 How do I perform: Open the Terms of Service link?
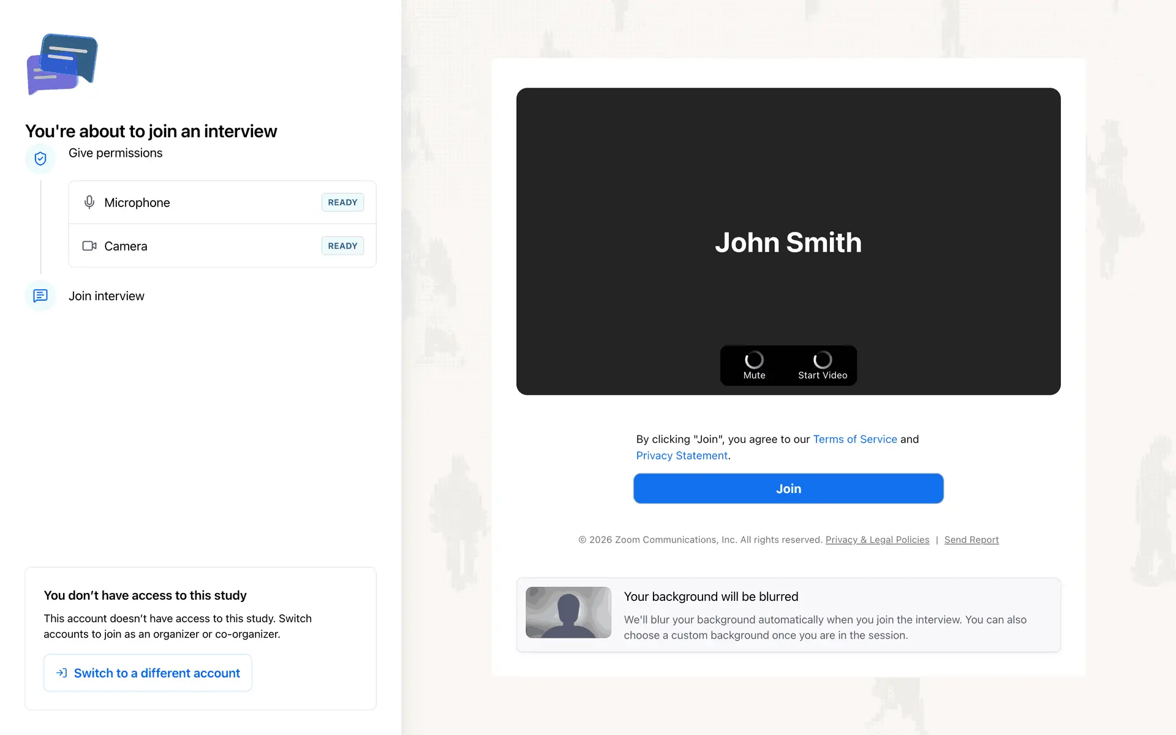[x=854, y=439]
